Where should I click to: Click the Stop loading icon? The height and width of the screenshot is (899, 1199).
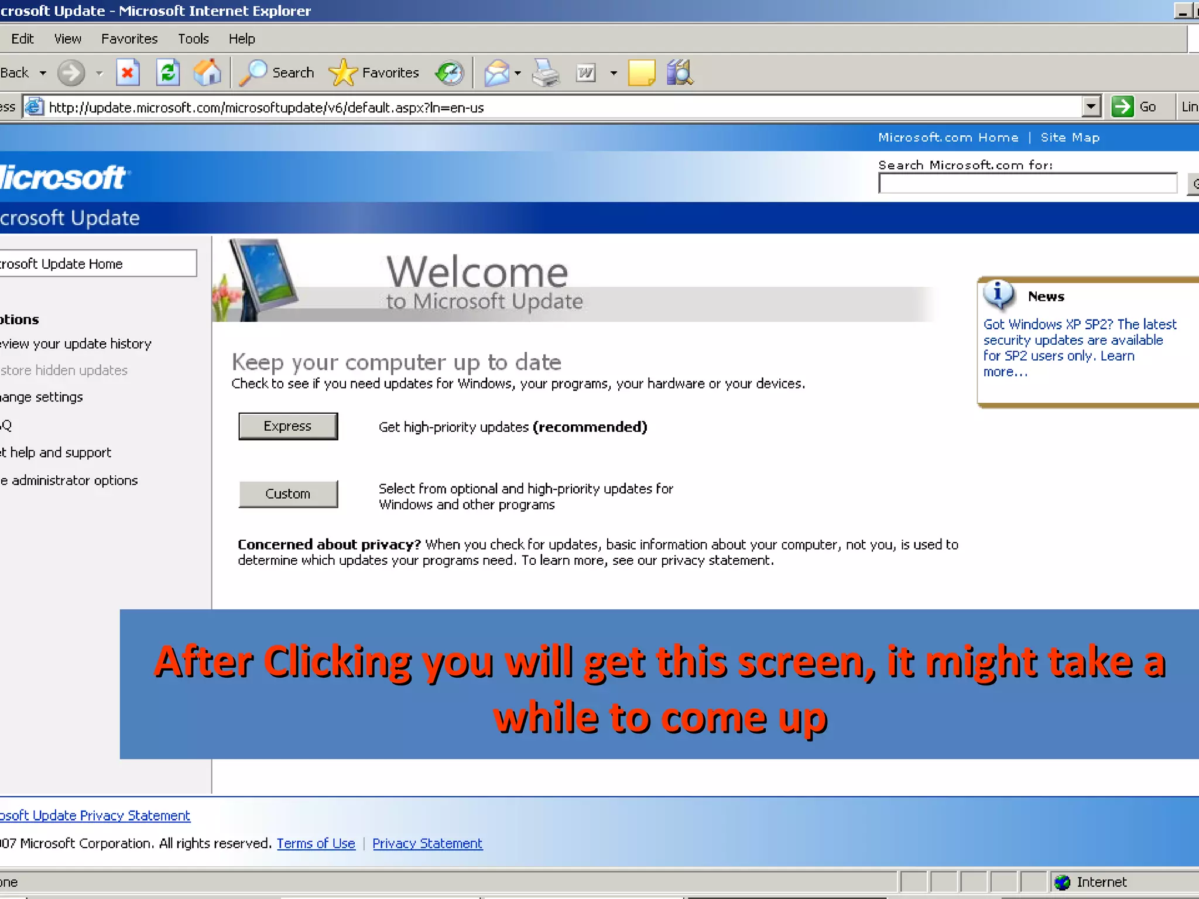point(128,73)
